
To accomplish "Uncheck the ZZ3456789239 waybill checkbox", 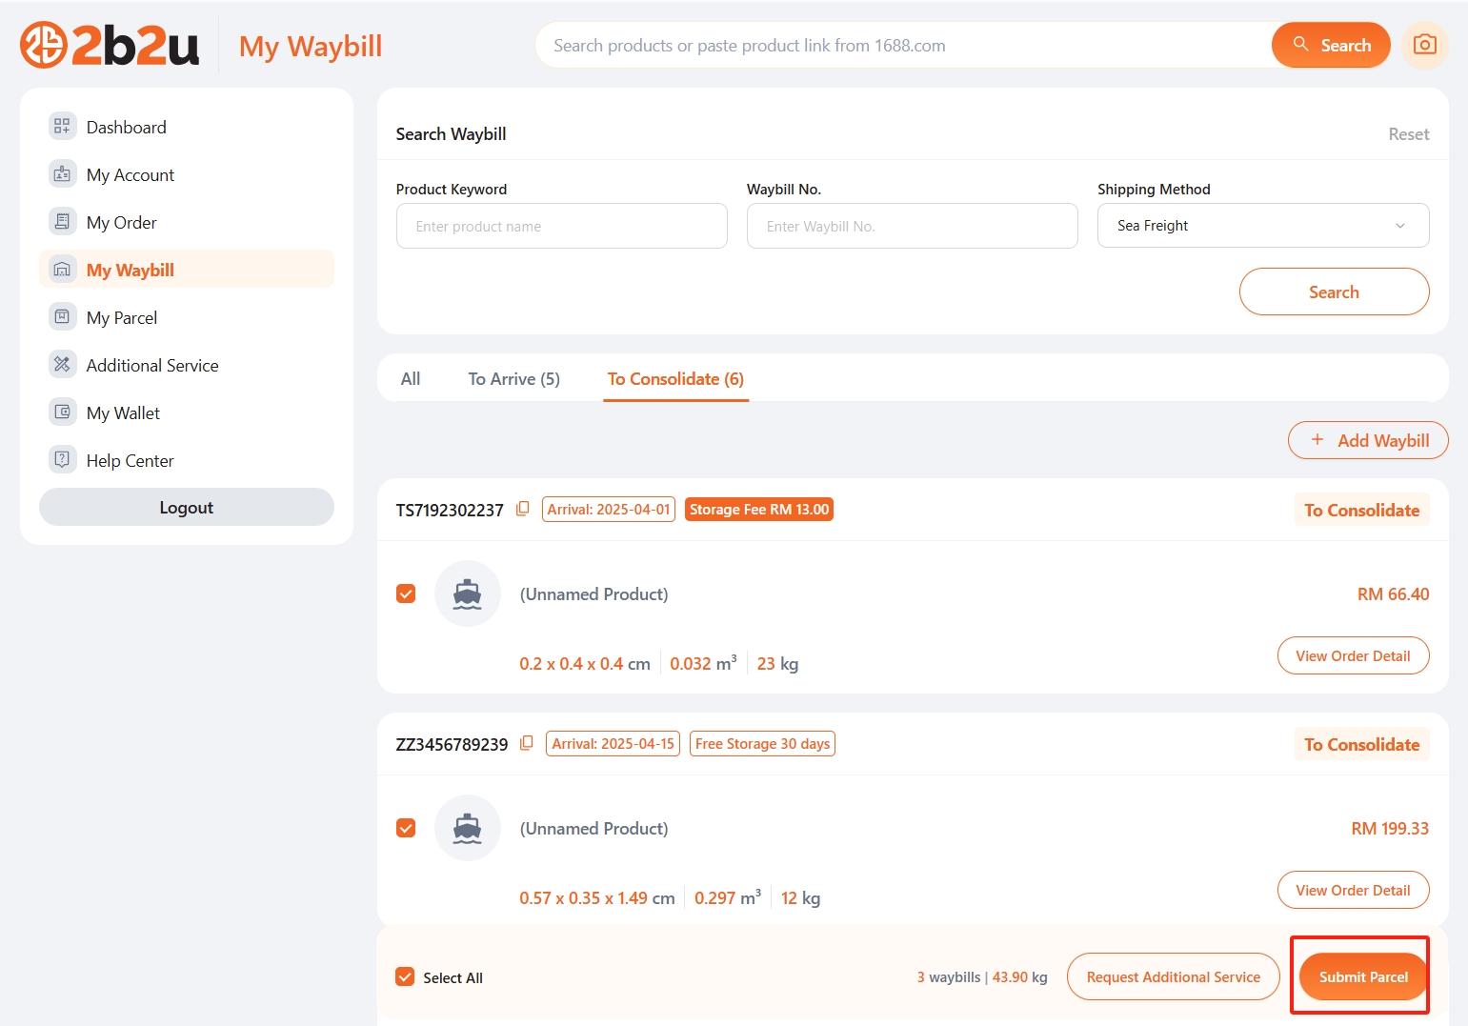I will click(x=406, y=828).
